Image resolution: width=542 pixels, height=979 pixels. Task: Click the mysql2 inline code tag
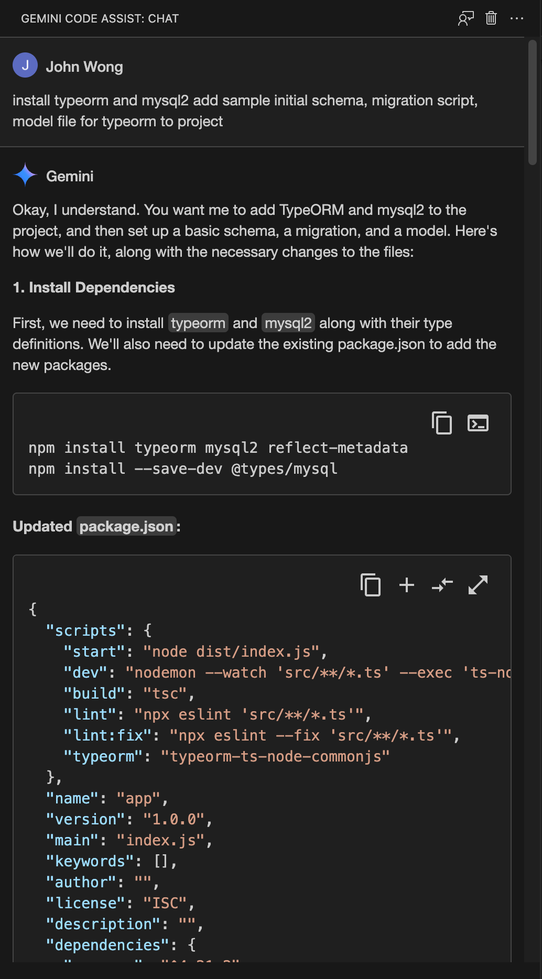tap(288, 323)
